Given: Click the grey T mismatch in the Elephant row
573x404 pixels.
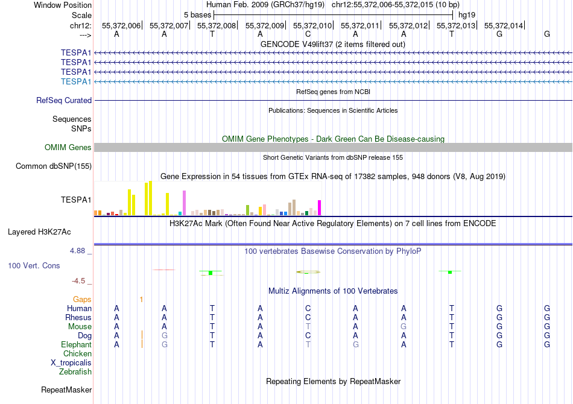Looking at the screenshot, I should click(x=308, y=344).
